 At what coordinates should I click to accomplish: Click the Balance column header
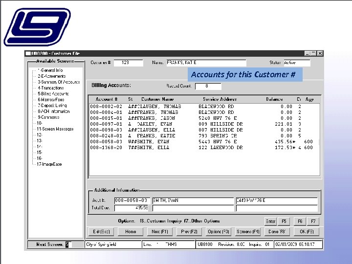point(274,99)
